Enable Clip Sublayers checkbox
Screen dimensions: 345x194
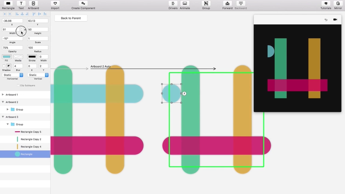pos(18,85)
